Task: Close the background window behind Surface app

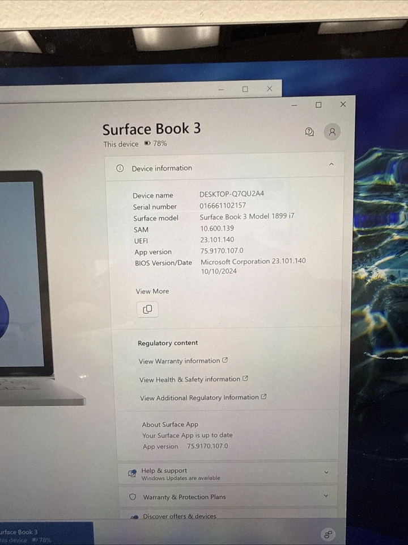Action: 270,89
